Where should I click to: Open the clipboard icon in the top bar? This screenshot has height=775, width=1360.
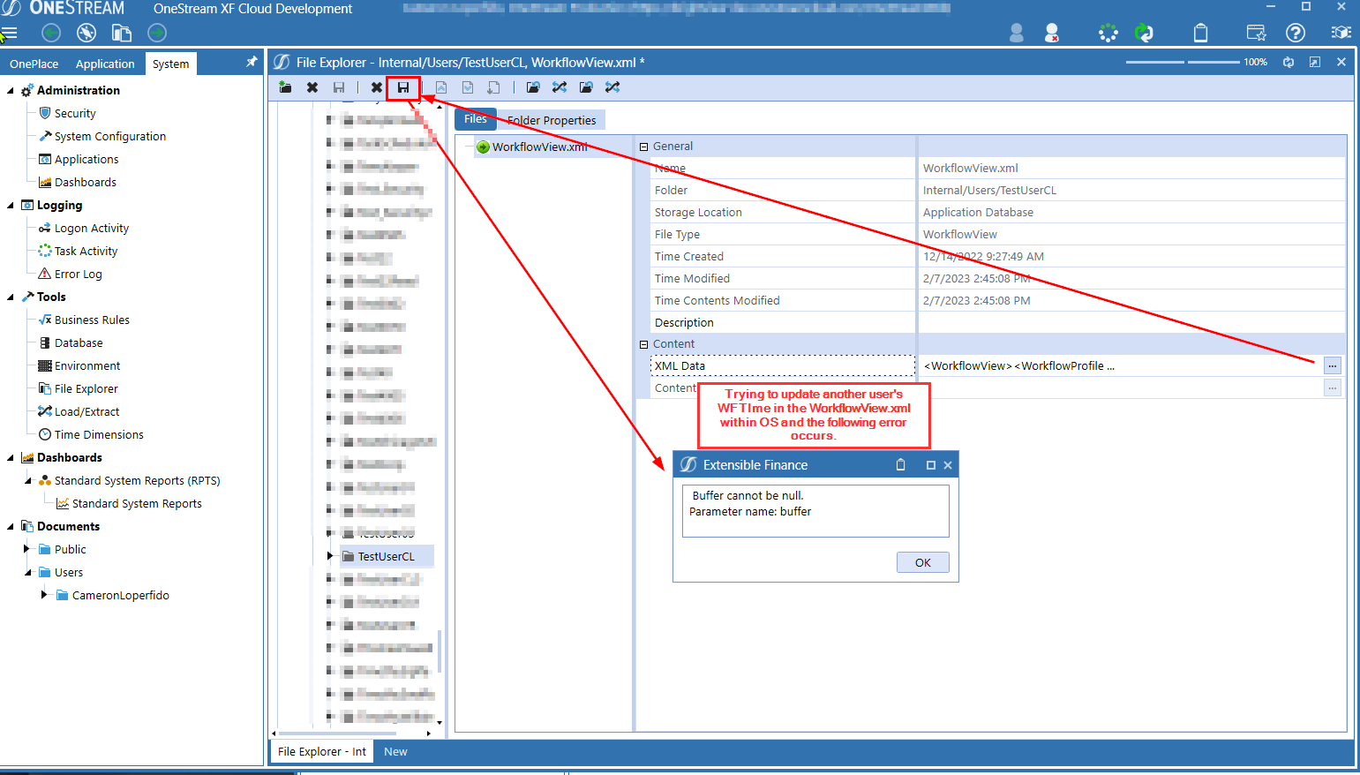click(x=1200, y=32)
